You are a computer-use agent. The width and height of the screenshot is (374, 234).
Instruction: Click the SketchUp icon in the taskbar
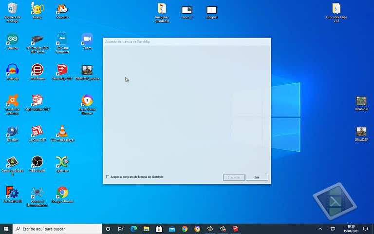(x=236, y=229)
